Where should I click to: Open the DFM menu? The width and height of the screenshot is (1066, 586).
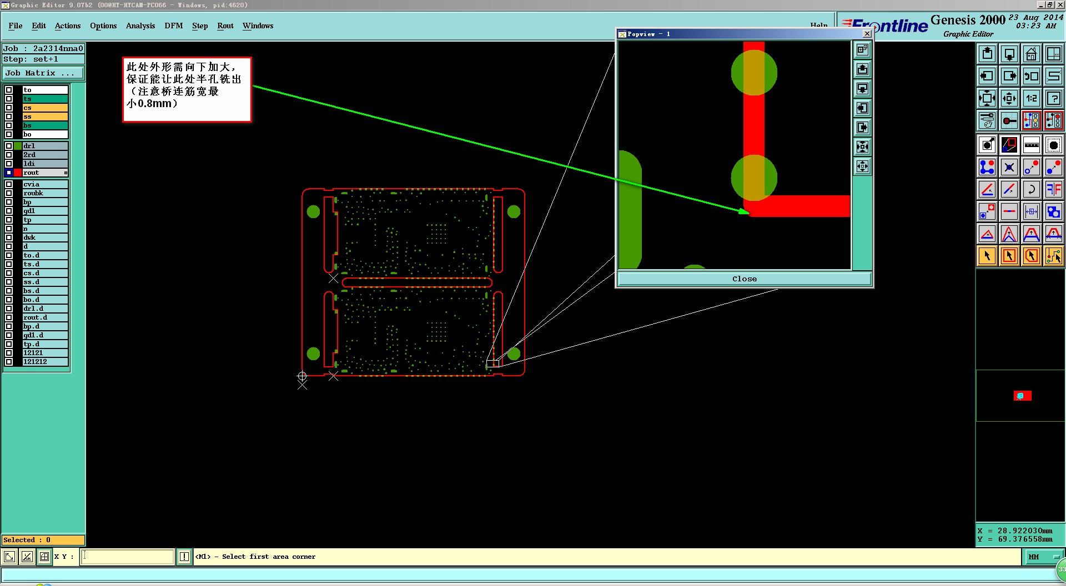point(174,26)
